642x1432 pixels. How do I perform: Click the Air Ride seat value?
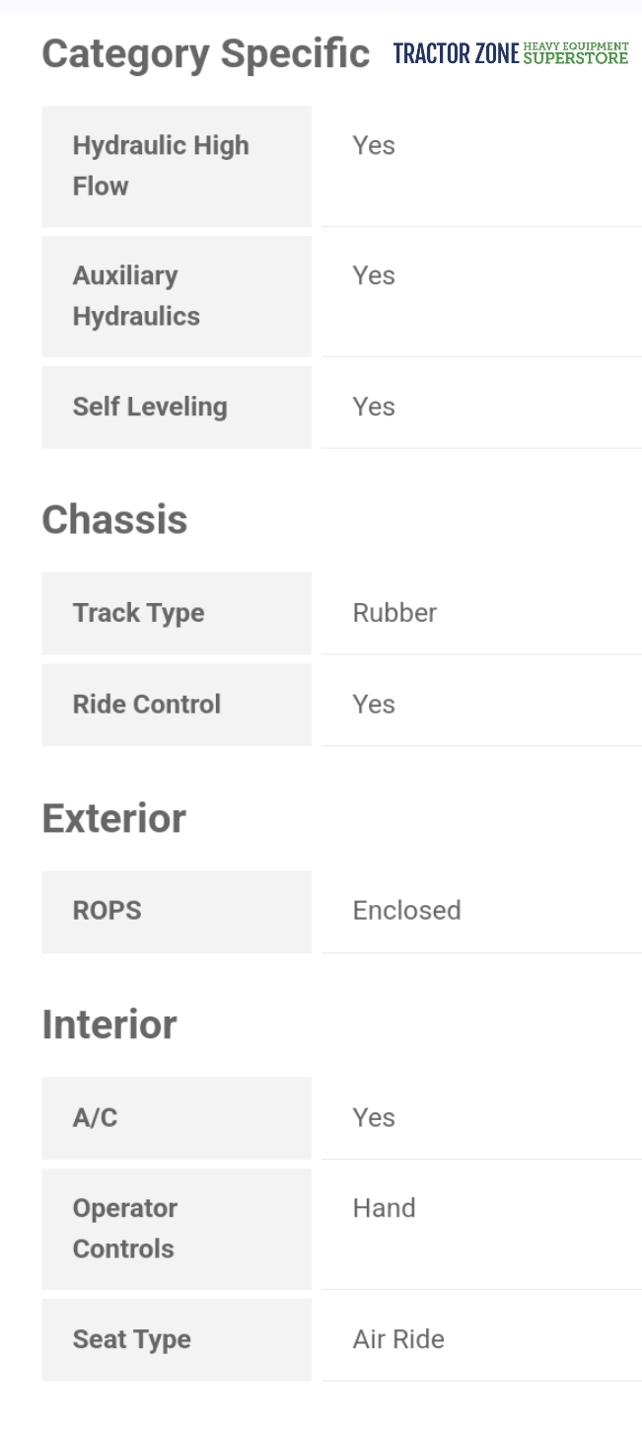pos(398,1340)
